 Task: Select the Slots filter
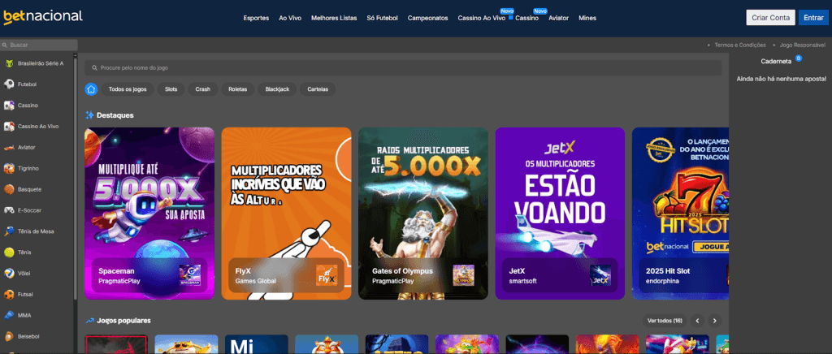(171, 89)
